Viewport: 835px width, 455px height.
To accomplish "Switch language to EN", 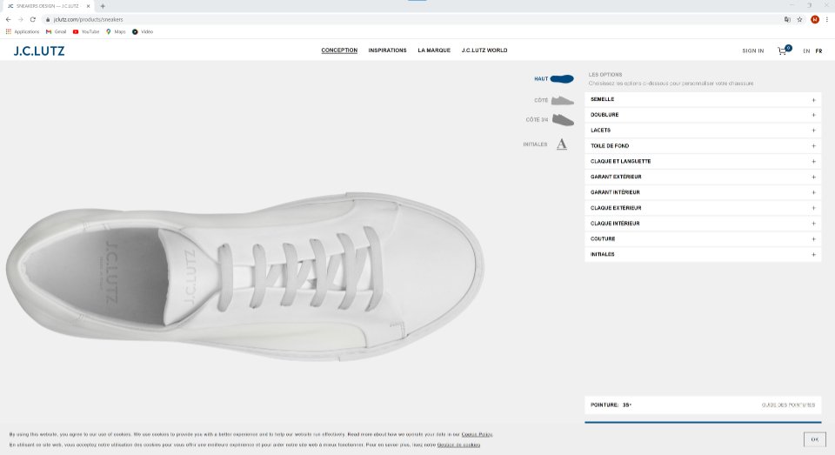I will click(806, 51).
